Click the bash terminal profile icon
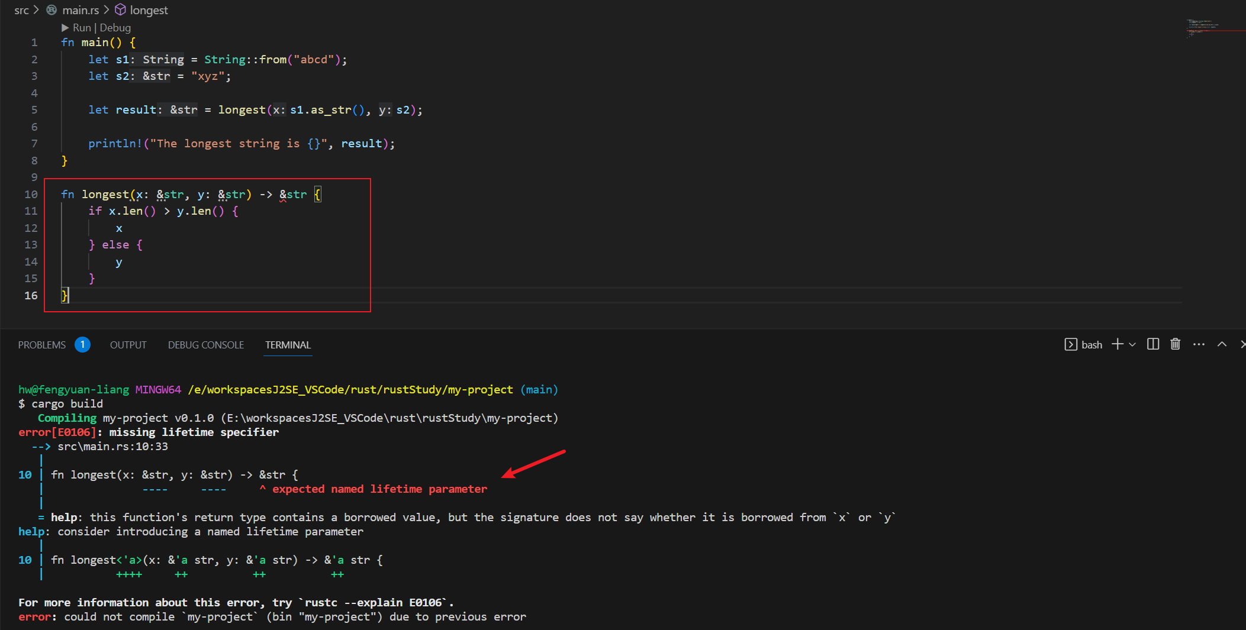Viewport: 1246px width, 630px height. [x=1070, y=344]
